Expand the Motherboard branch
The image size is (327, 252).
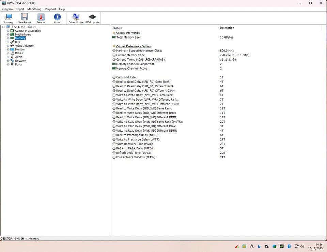click(x=8, y=34)
